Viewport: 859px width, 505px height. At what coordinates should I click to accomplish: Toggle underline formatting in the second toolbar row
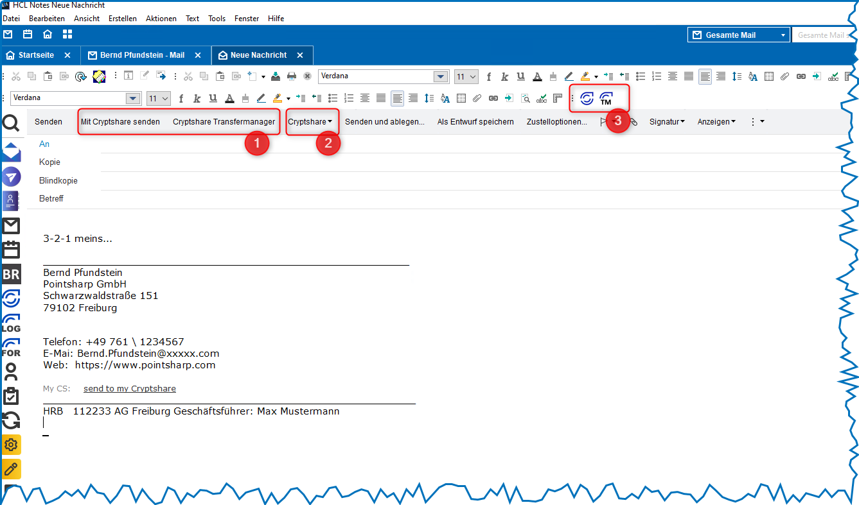pos(213,98)
